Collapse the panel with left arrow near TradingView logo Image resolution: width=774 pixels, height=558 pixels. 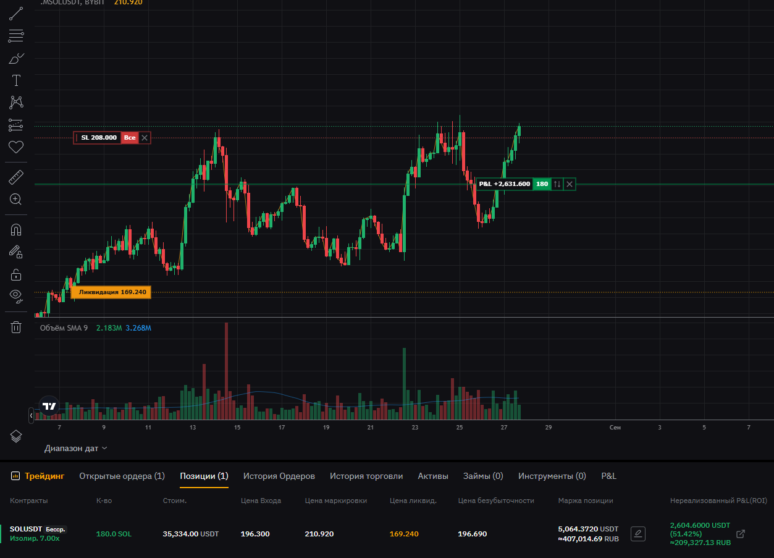32,416
